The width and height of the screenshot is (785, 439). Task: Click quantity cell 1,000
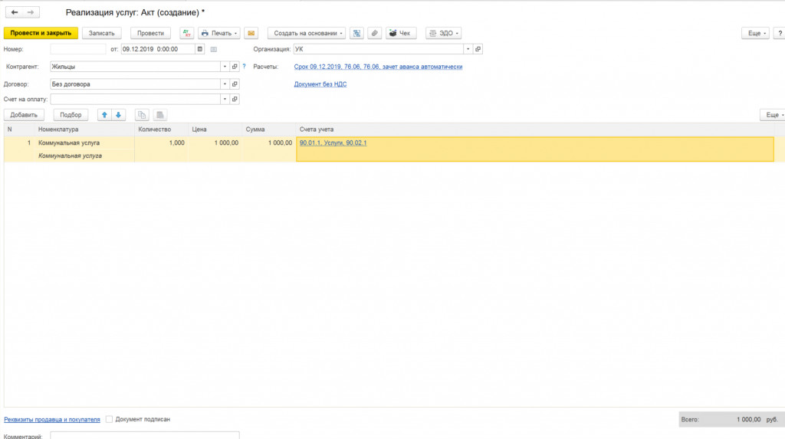[x=161, y=143]
